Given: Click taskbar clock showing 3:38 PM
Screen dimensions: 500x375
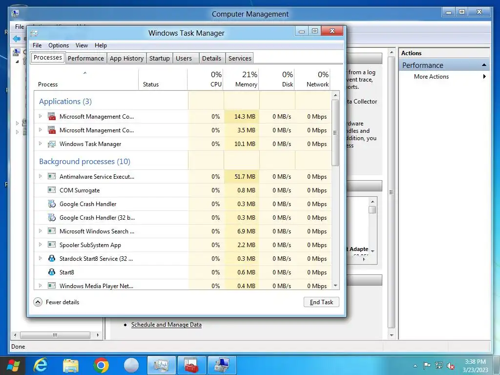Looking at the screenshot, I should (475, 366).
